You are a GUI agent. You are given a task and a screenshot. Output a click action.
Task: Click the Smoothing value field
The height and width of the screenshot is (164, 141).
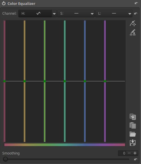click(x=122, y=153)
